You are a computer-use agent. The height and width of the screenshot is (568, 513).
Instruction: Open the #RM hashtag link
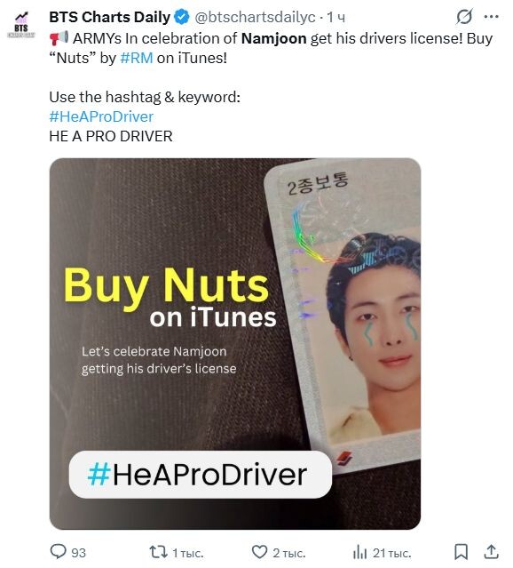pyautogui.click(x=137, y=58)
